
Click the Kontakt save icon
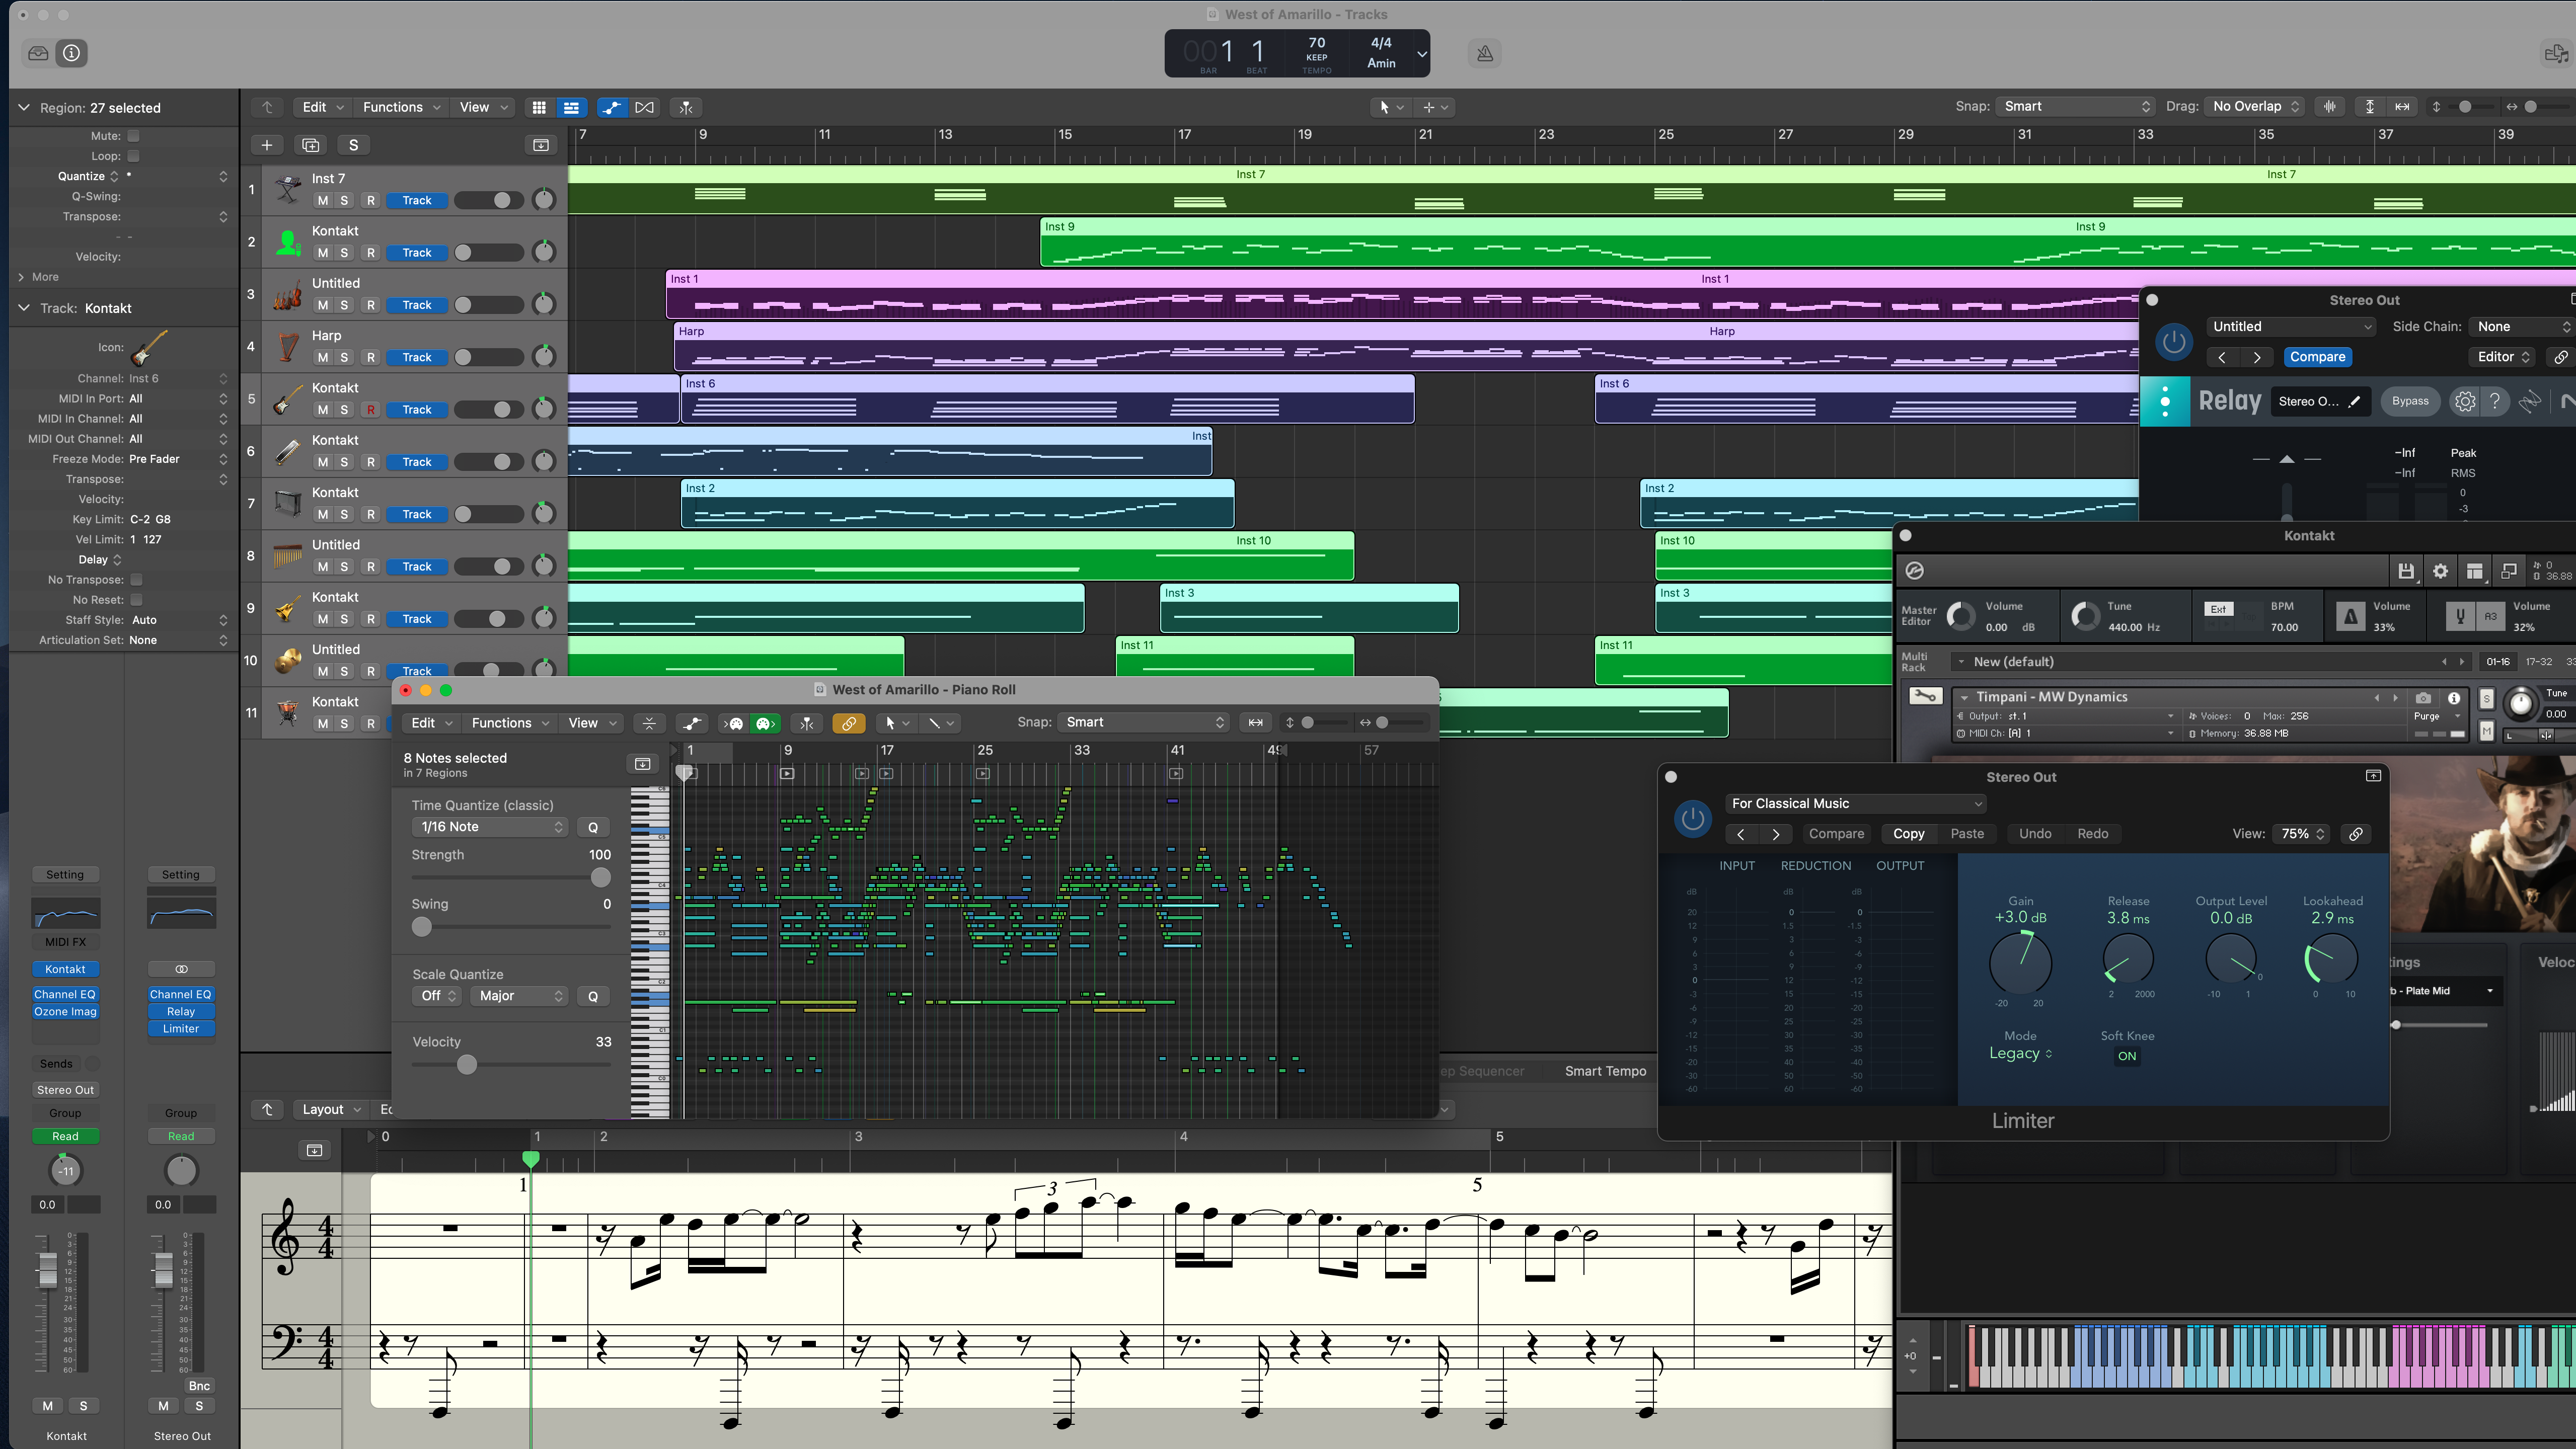[2405, 571]
